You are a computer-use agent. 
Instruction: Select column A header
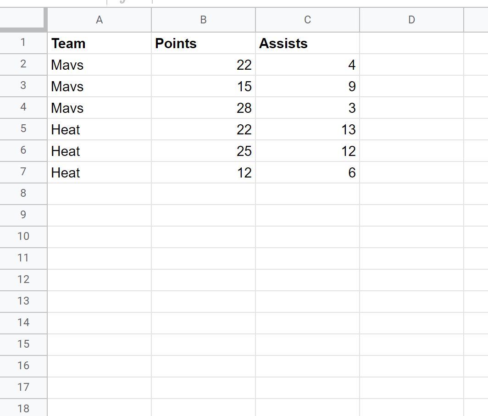click(x=99, y=20)
